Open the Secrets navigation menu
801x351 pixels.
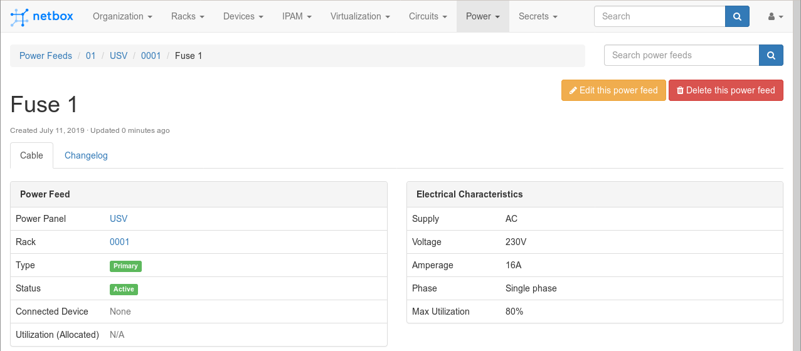(538, 16)
